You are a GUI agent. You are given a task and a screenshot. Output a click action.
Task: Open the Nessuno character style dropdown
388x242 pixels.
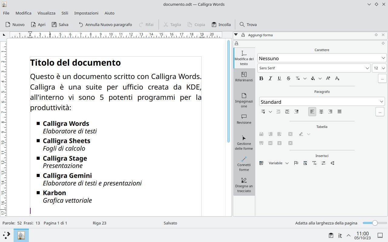point(322,58)
